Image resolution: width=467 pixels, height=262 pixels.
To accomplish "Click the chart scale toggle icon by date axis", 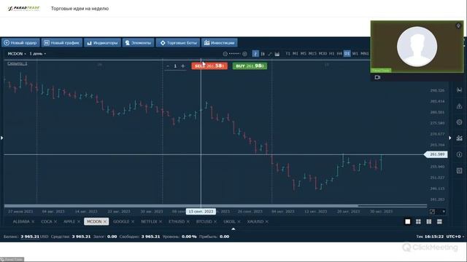I will pos(433,212).
